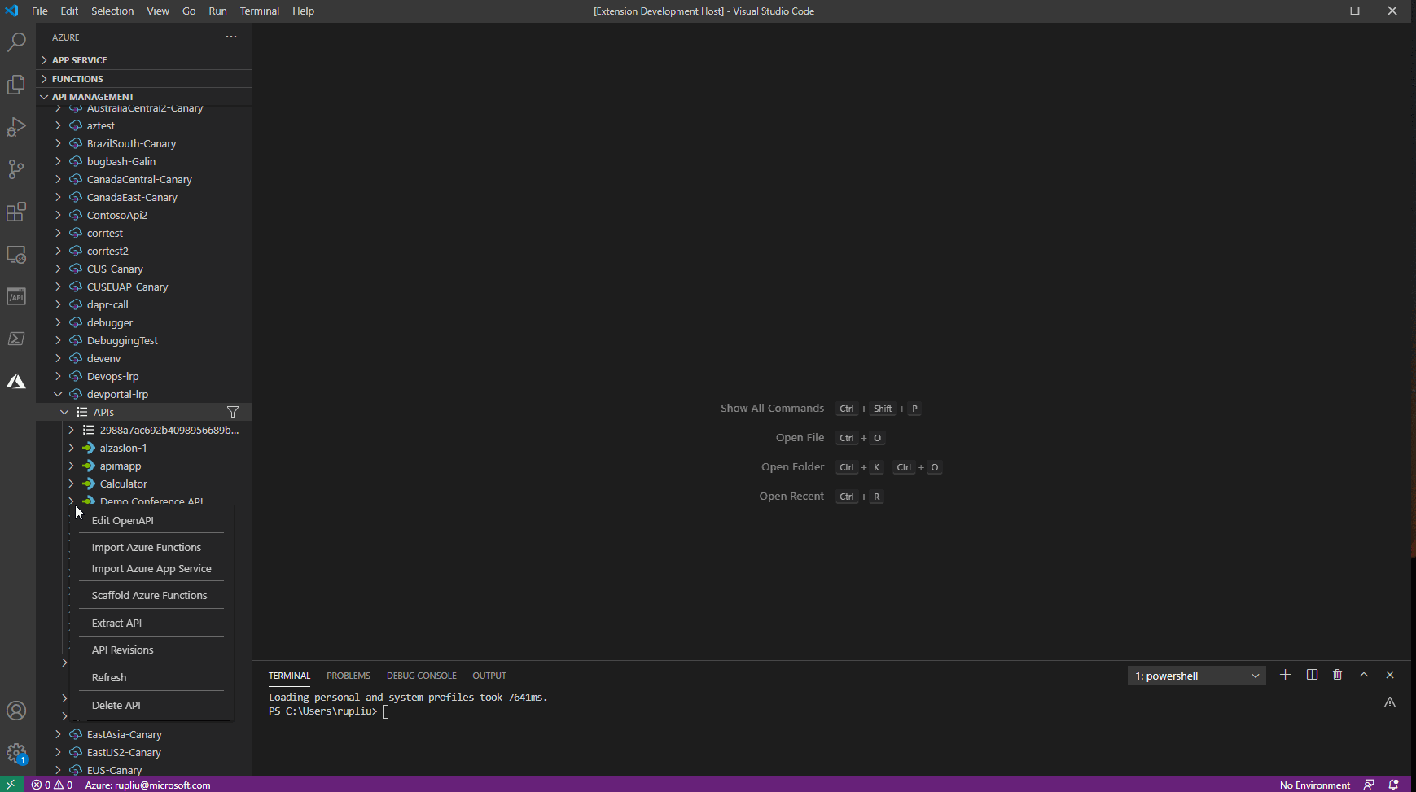Expand the Calculator API node
Viewport: 1416px width, 792px height.
pyautogui.click(x=71, y=484)
